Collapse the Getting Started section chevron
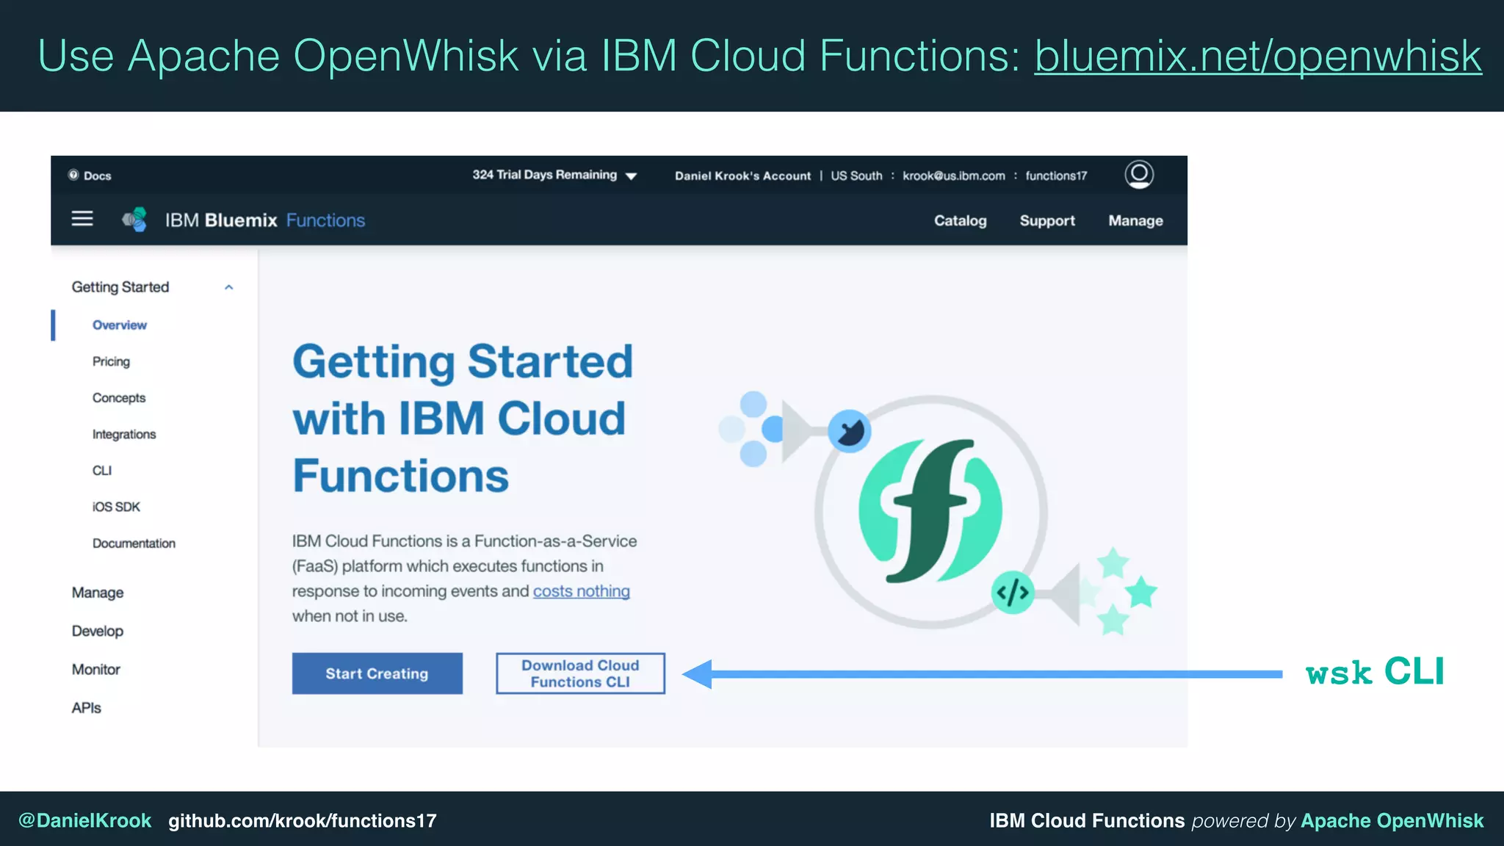The image size is (1504, 846). 229,287
